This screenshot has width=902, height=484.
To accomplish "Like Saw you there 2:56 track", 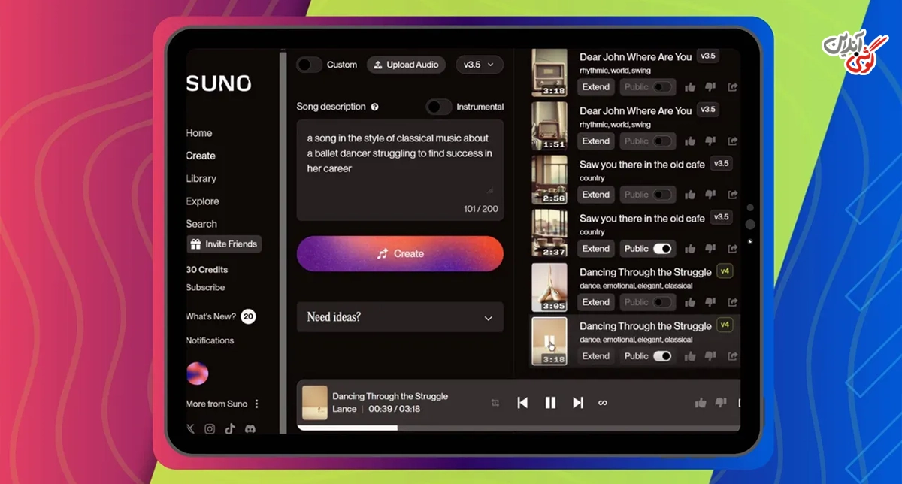I will click(x=690, y=195).
